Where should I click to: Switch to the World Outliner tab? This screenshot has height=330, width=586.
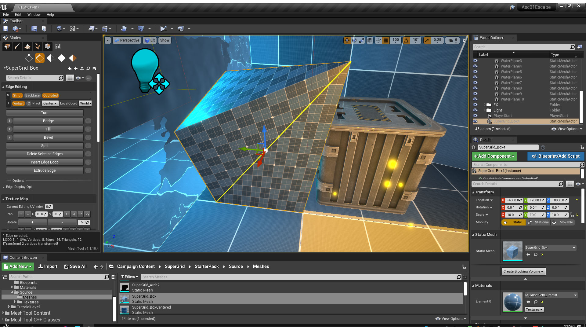pyautogui.click(x=491, y=38)
